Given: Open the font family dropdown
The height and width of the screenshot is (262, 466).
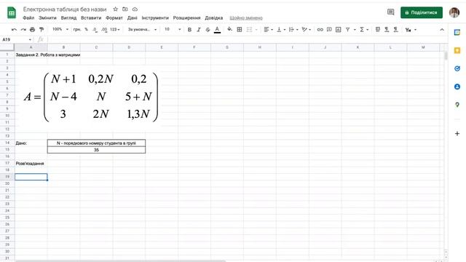Looking at the screenshot, I should coord(142,29).
